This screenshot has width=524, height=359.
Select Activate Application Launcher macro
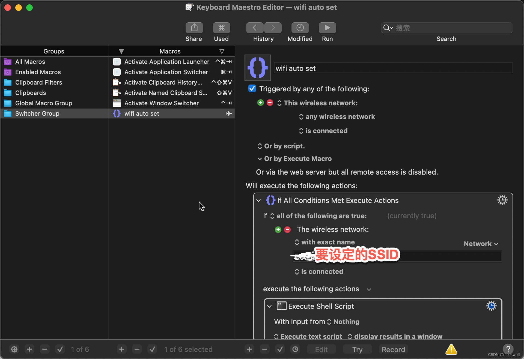(x=172, y=62)
